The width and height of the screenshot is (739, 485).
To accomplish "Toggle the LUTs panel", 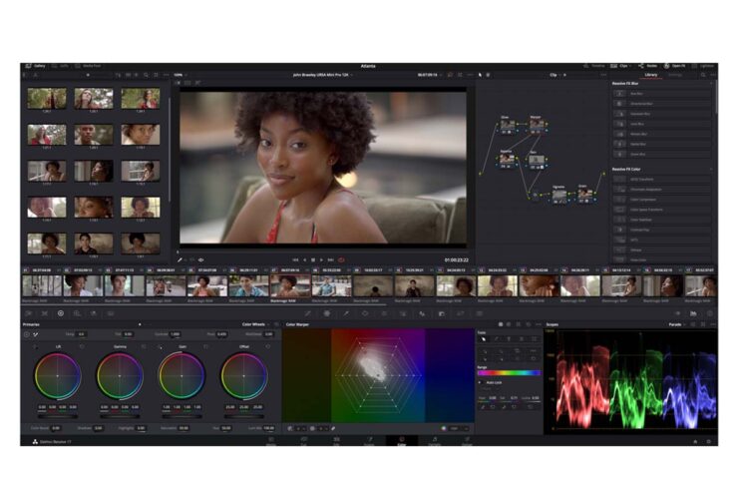I will point(61,66).
